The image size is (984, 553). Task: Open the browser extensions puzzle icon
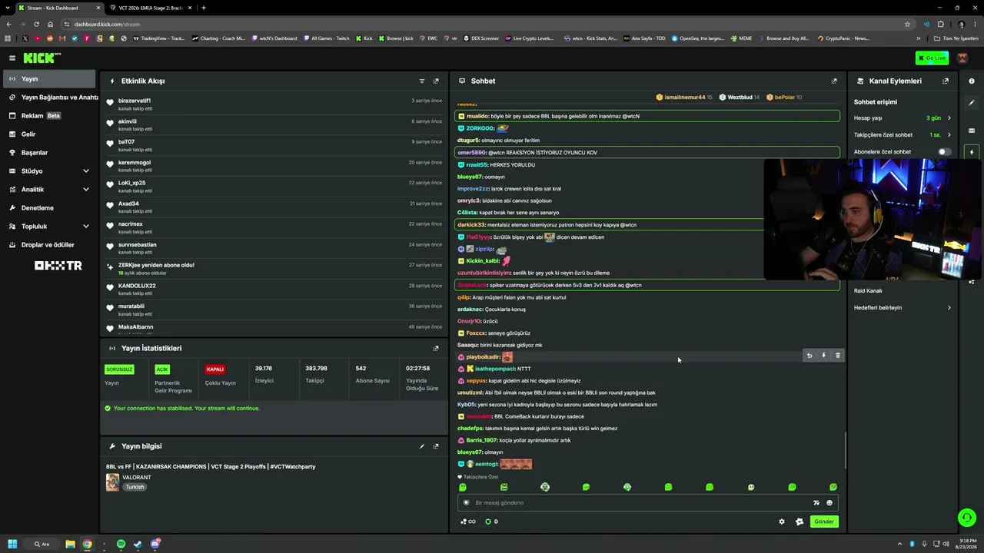coord(940,24)
